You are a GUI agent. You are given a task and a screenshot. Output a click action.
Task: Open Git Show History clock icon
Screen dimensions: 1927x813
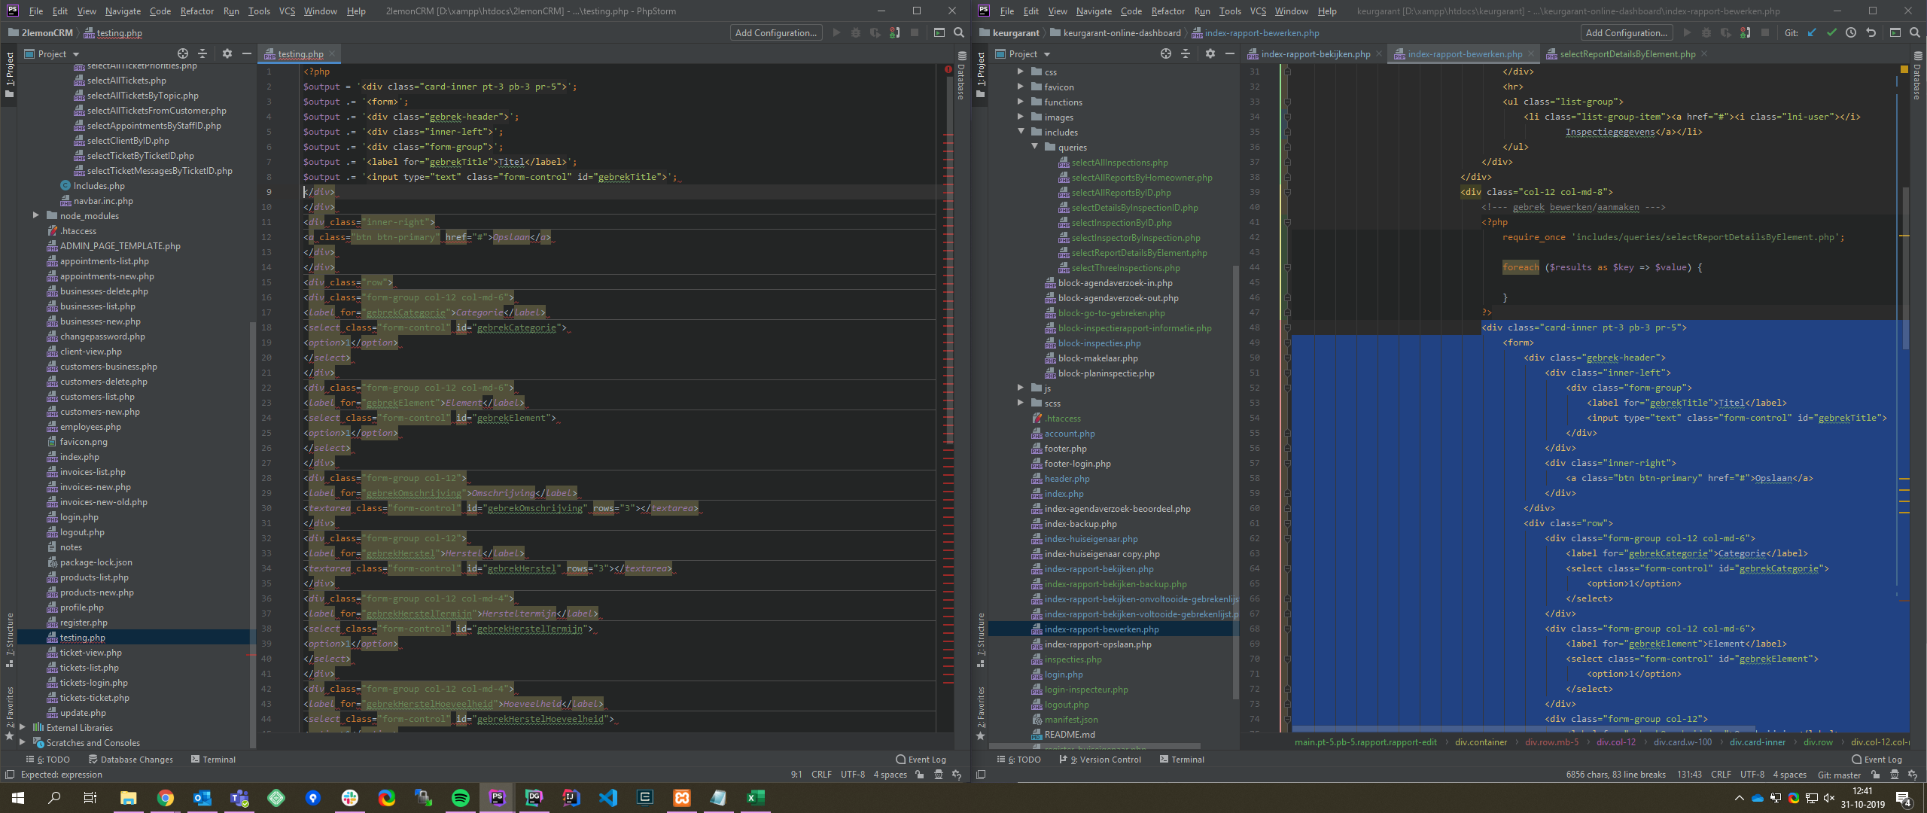[x=1851, y=32]
